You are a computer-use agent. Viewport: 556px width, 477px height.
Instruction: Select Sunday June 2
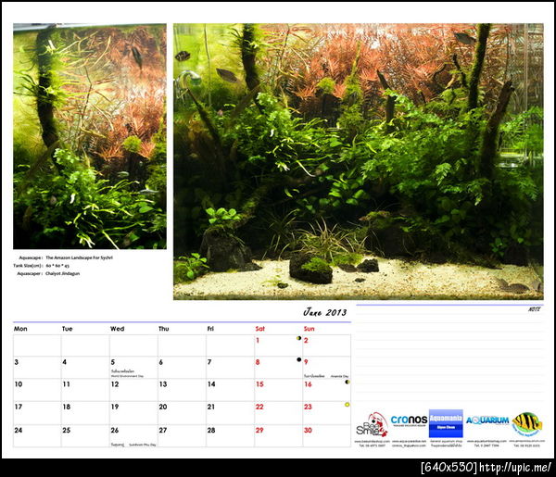[x=326, y=345]
